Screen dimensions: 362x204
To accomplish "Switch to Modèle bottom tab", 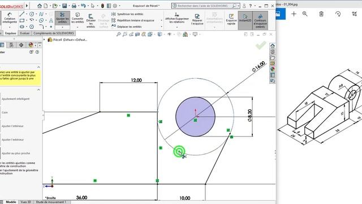I will coord(11,202).
